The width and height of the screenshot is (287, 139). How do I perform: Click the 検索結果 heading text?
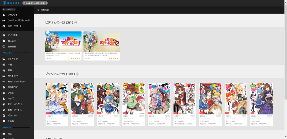45,10
